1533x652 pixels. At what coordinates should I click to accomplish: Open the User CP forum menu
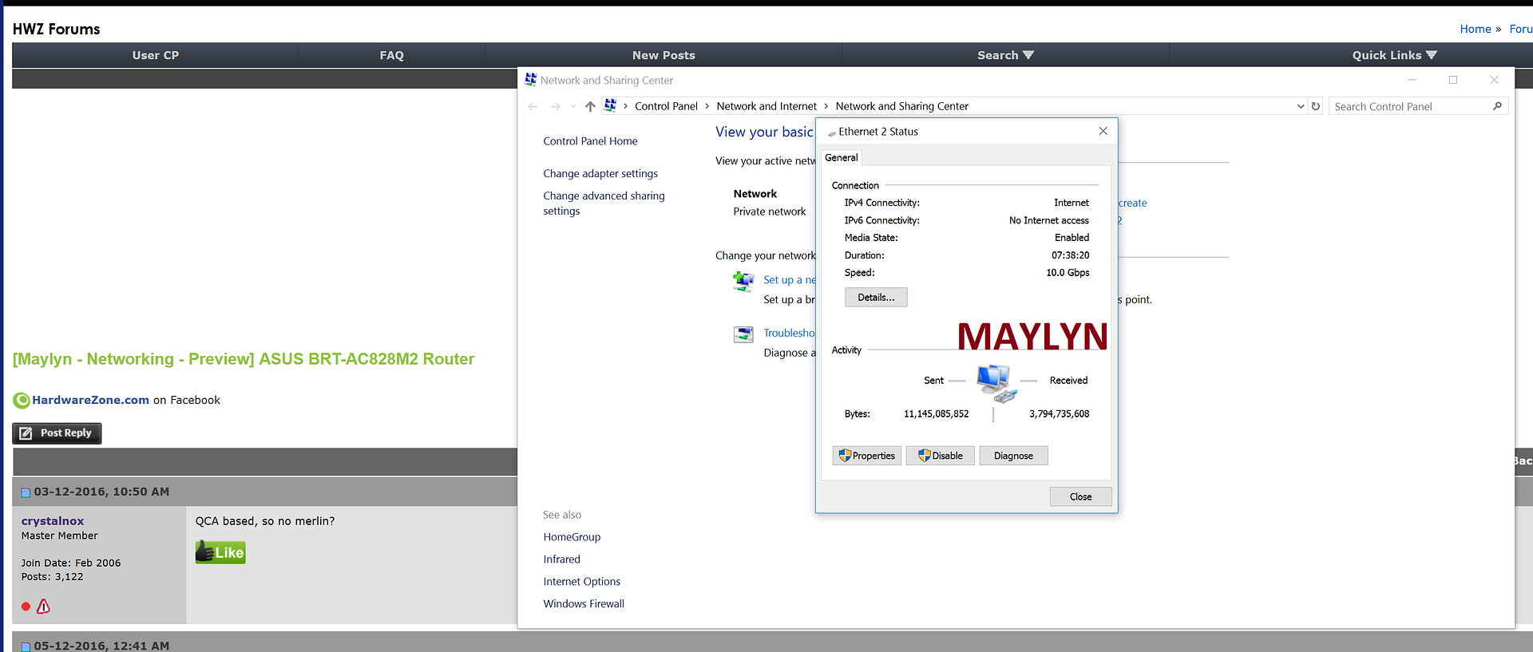click(156, 55)
